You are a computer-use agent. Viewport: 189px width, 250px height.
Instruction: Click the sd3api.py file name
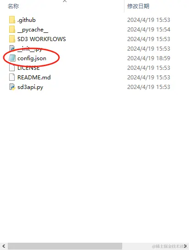[x=30, y=87]
